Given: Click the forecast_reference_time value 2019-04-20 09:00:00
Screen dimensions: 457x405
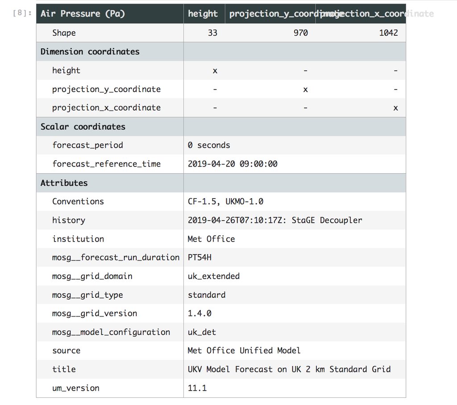Looking at the screenshot, I should 233,164.
